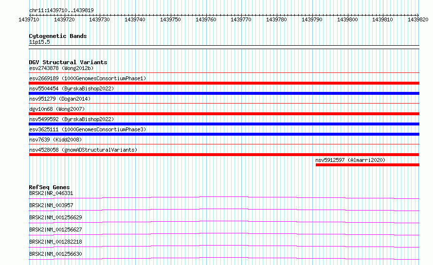Click the 11p15.5 band label
This screenshot has width=433, height=265.
click(39, 42)
